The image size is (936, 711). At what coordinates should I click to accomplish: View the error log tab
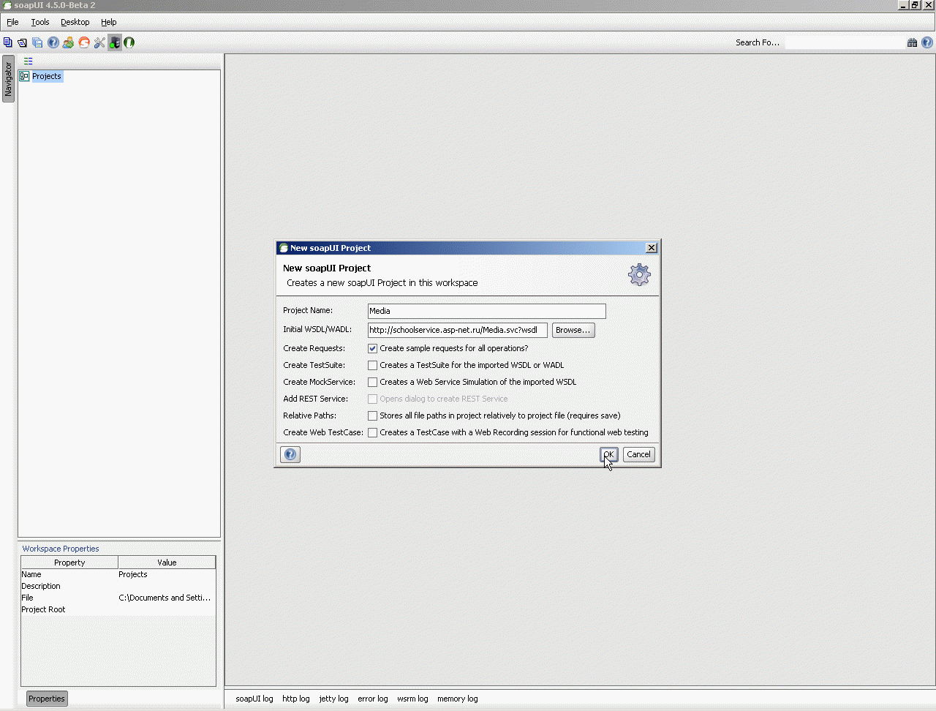tap(373, 699)
